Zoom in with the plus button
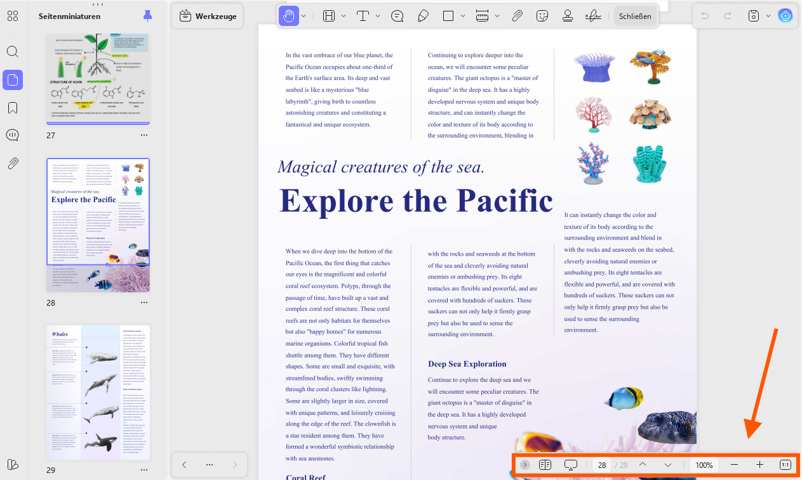Viewport: 802px width, 480px height. click(760, 465)
